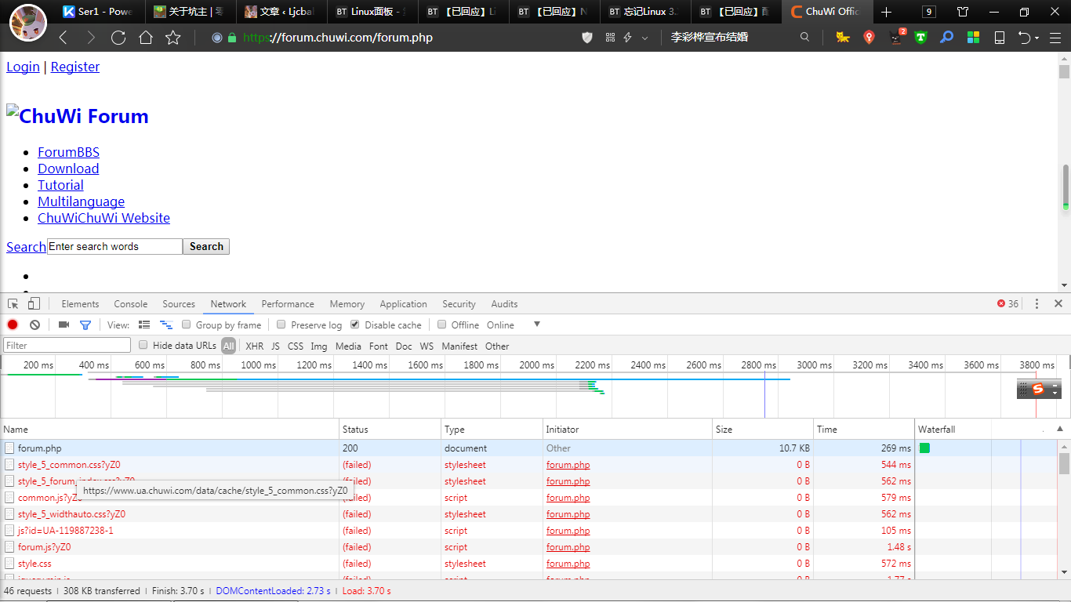Viewport: 1071px width, 602px height.
Task: Select the All filter button
Action: pos(228,346)
